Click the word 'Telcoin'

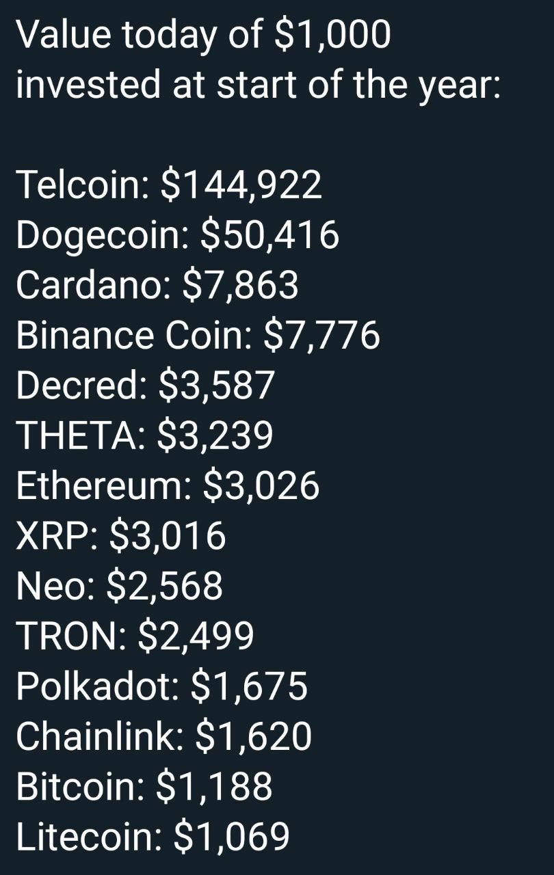coord(79,185)
